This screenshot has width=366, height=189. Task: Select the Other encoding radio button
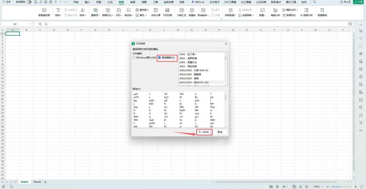click(x=160, y=57)
